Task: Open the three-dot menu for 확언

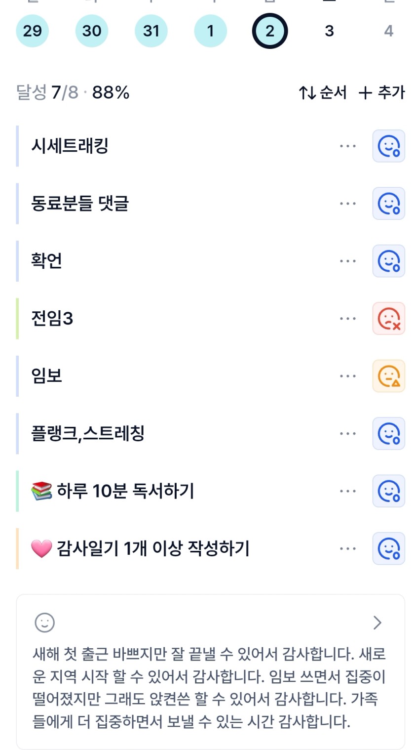Action: [x=347, y=261]
